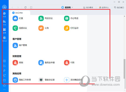Open the calendar icon in sidebar
This screenshot has width=126, height=92.
tap(4, 61)
